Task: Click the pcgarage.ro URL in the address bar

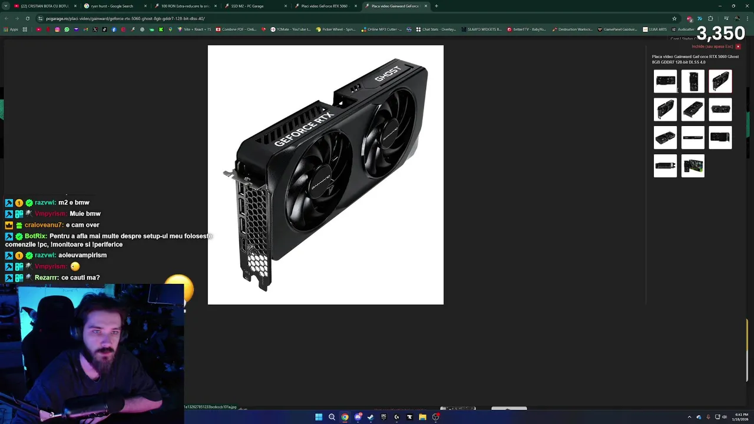Action: (125, 18)
